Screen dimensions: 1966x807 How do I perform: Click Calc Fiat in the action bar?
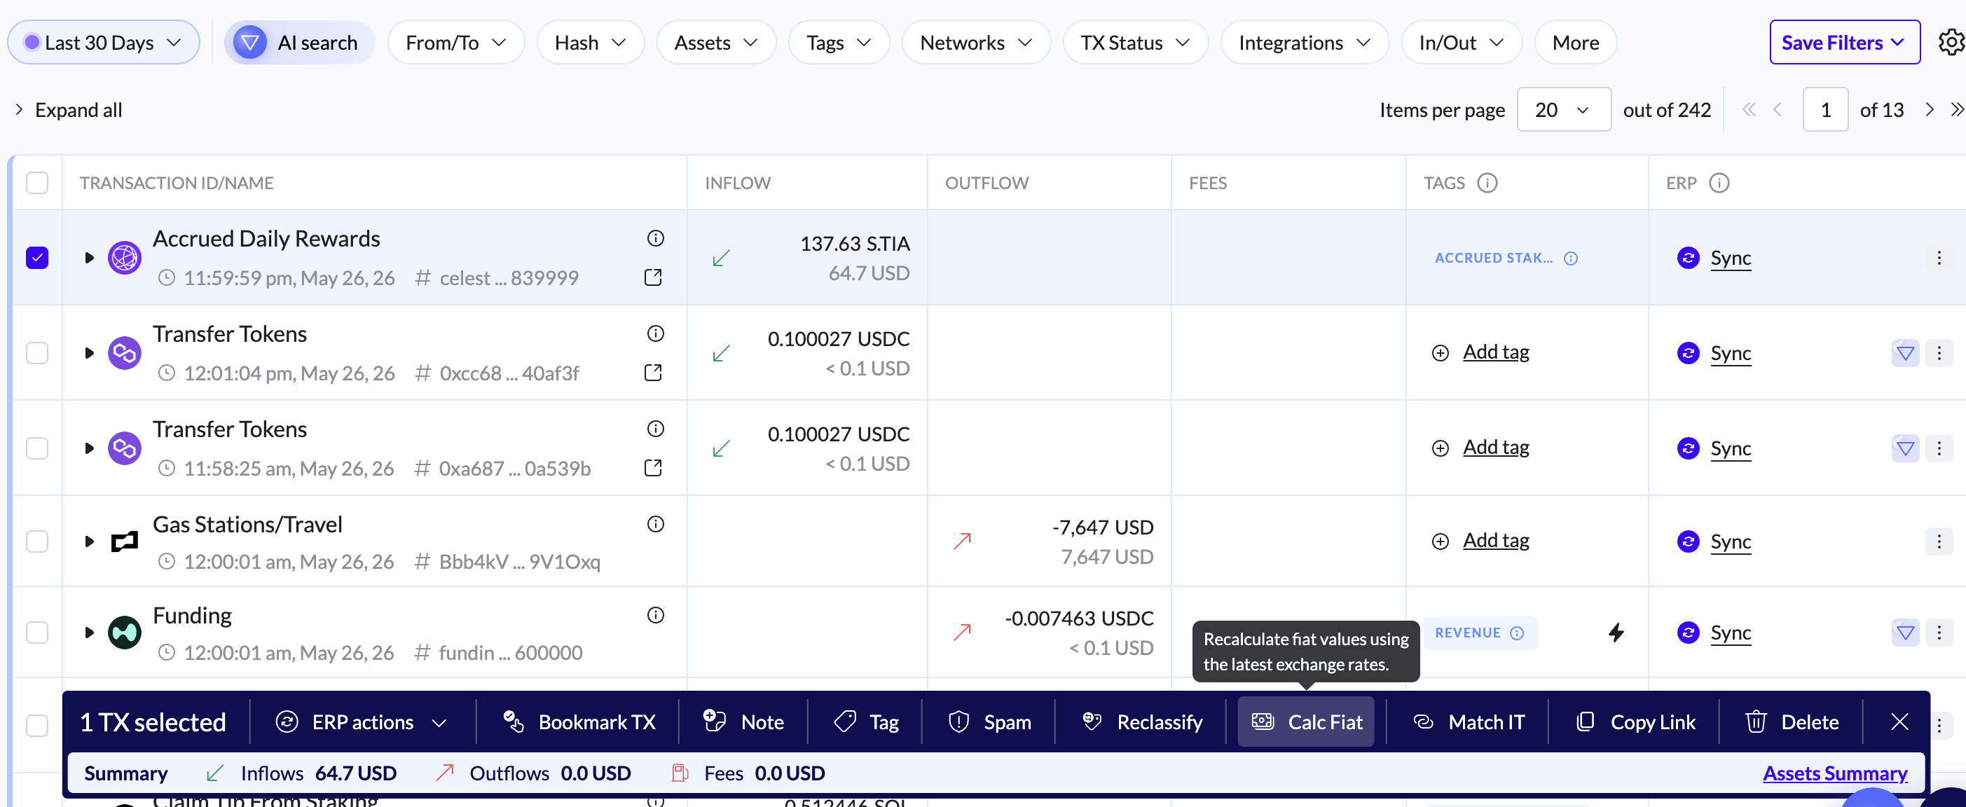pos(1306,722)
